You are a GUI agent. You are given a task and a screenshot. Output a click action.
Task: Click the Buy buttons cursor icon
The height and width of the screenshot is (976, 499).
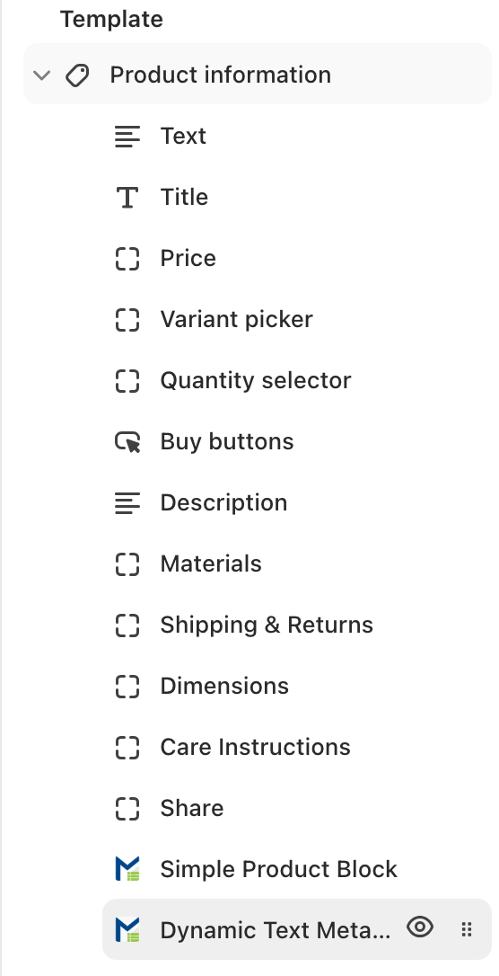click(x=127, y=442)
